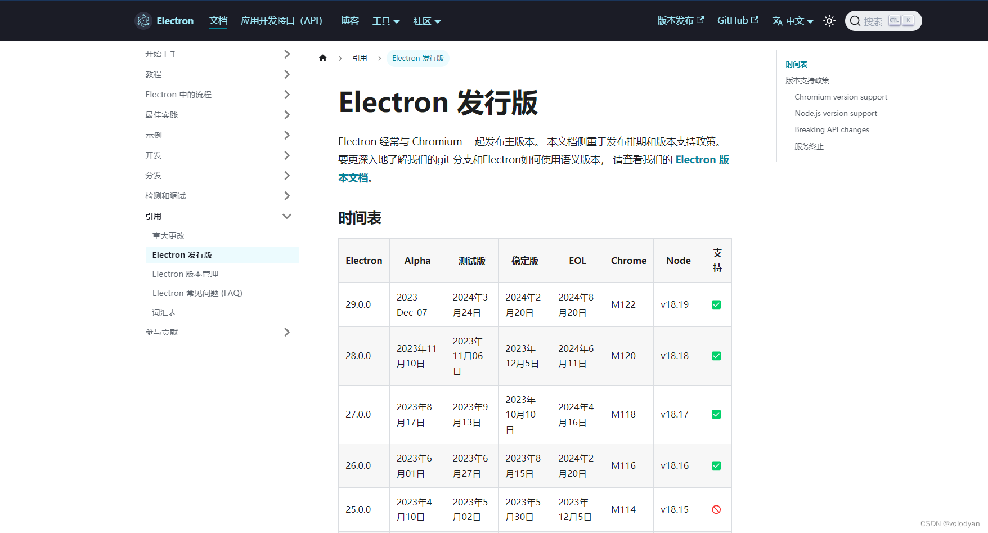The width and height of the screenshot is (988, 533).
Task: Click the Electron logo icon
Action: 143,21
